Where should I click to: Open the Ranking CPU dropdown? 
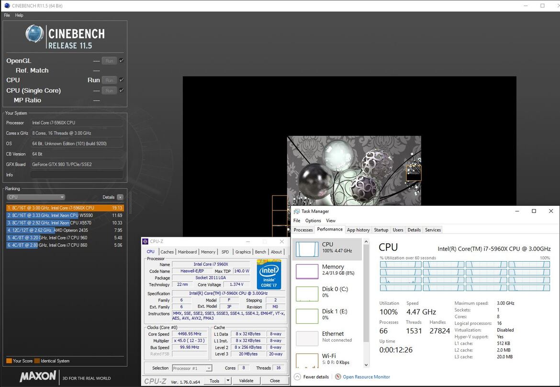(36, 197)
